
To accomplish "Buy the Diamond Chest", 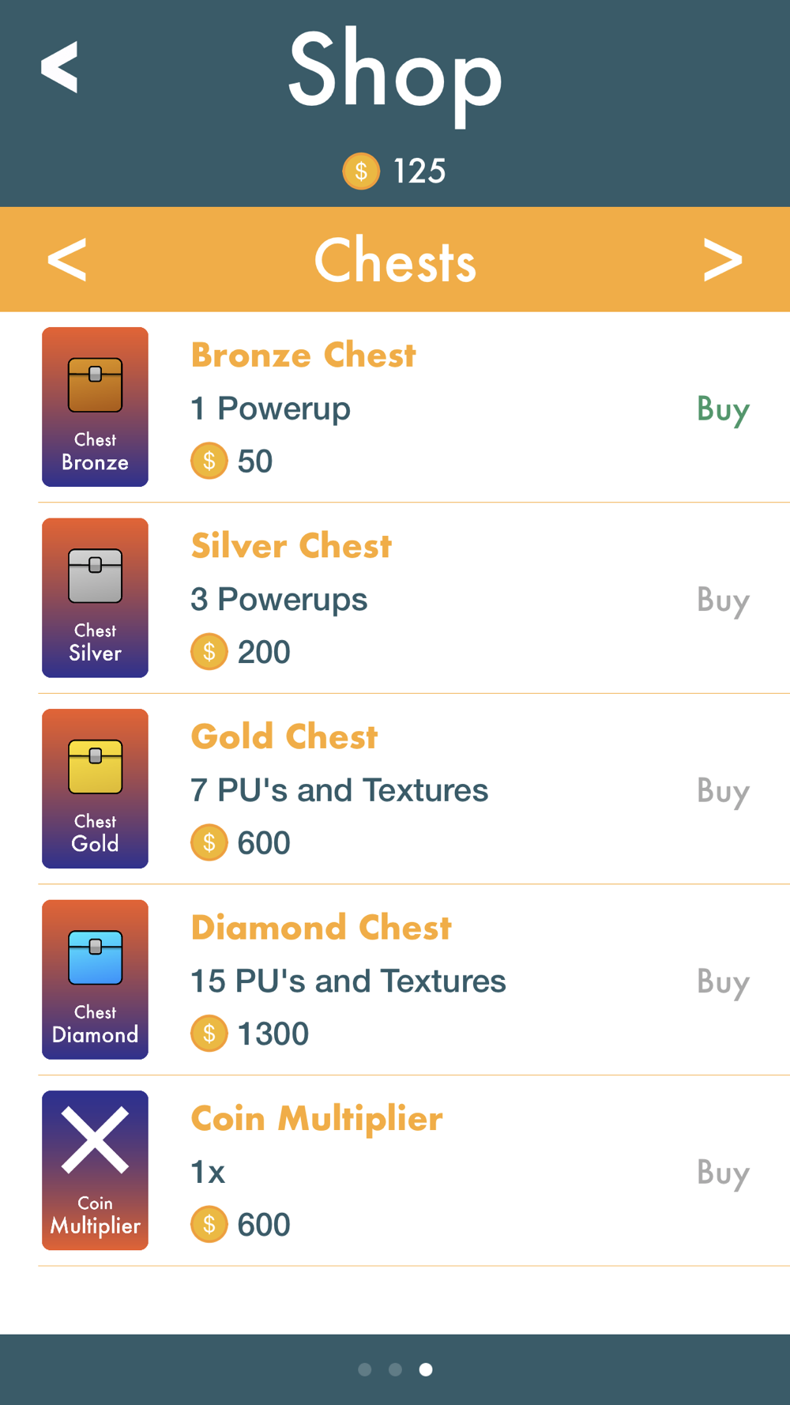I will point(723,982).
